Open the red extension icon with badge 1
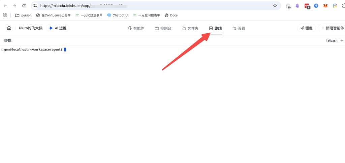The height and width of the screenshot is (163, 345). (307, 6)
